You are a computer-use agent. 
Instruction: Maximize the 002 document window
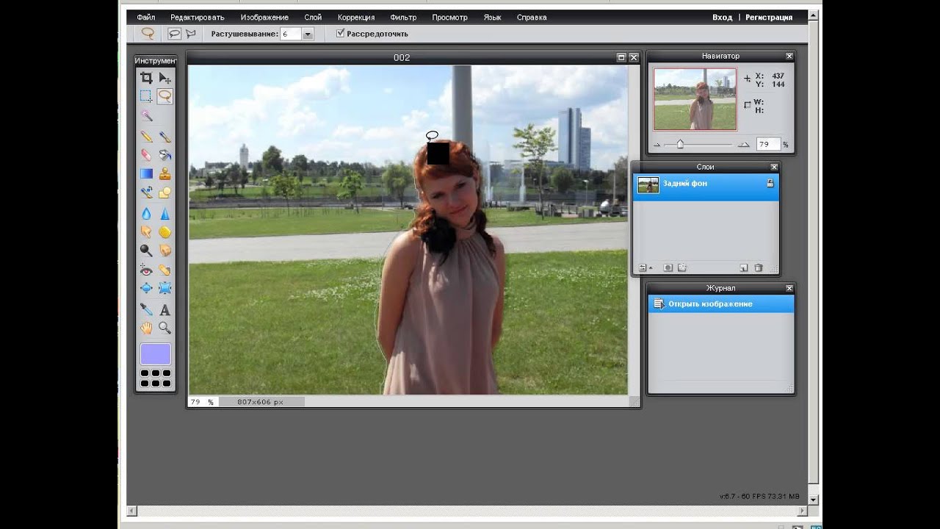(x=621, y=57)
